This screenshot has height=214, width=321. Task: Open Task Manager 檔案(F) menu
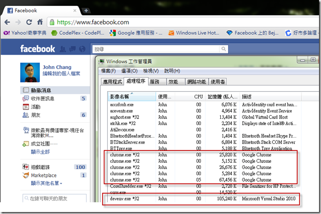tap(108, 71)
